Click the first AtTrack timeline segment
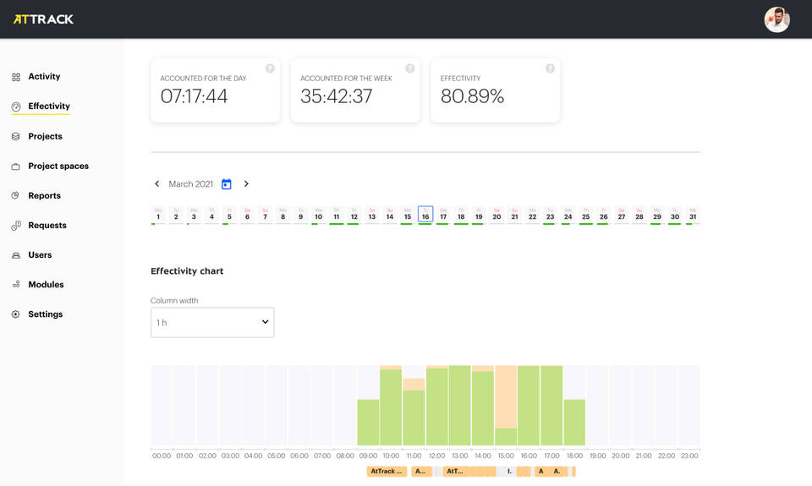Viewport: 812px width, 486px height. [x=387, y=472]
